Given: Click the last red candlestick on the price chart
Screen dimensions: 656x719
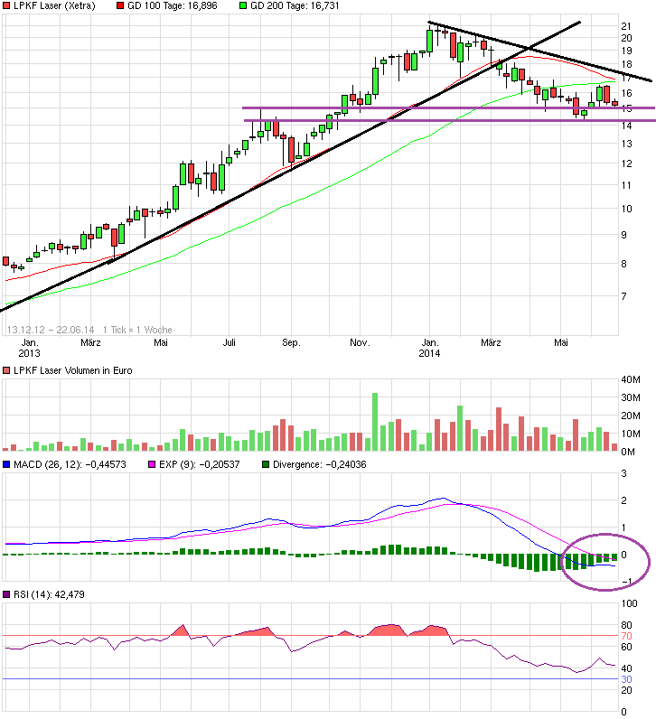Looking at the screenshot, I should pos(614,104).
